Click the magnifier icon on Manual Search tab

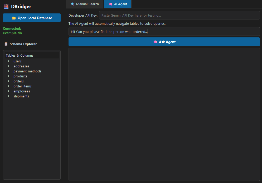[73, 4]
